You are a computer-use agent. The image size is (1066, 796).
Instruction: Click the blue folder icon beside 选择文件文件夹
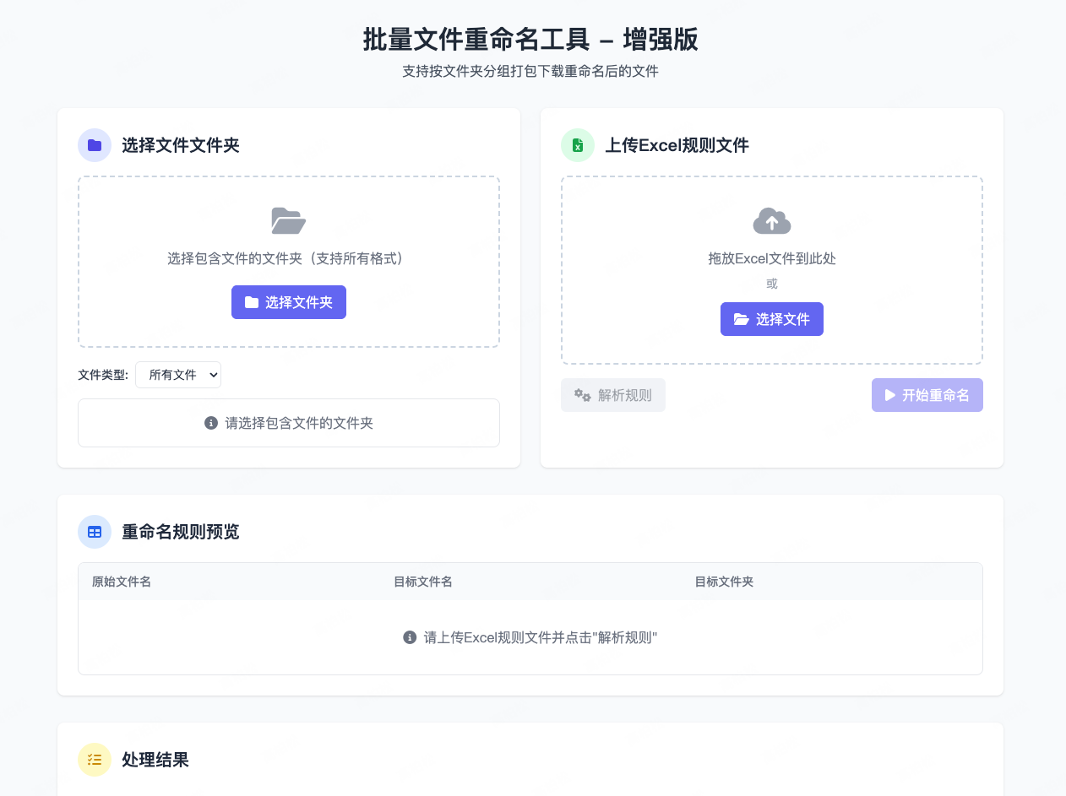pos(95,145)
